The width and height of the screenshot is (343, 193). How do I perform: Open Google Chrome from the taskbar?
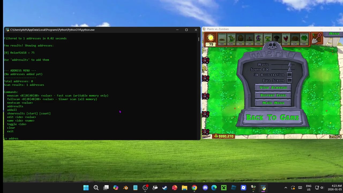click(x=194, y=188)
